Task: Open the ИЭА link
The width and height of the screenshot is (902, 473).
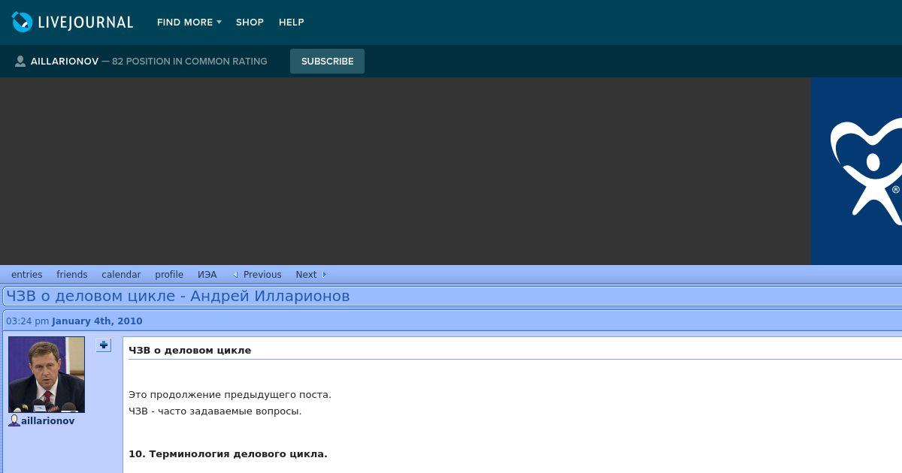Action: tap(207, 275)
